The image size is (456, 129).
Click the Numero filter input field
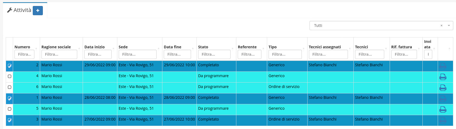24,54
